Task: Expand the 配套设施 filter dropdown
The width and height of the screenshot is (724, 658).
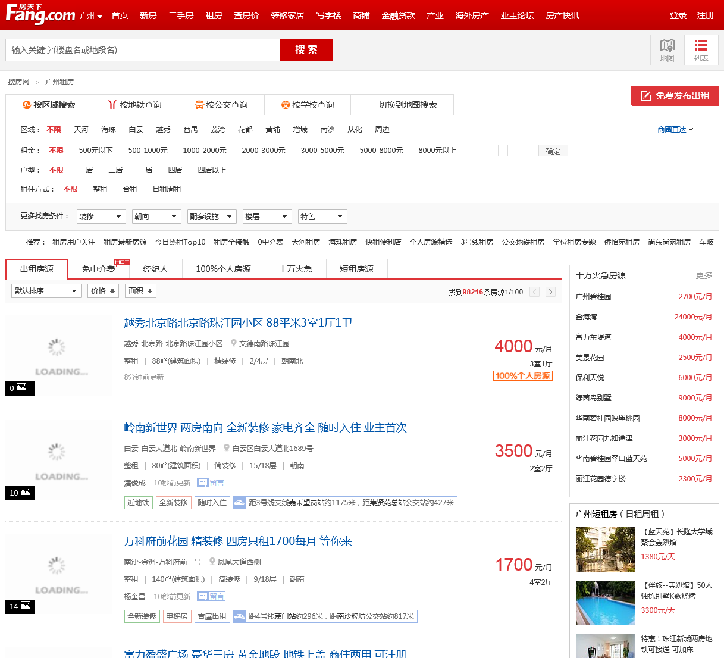Action: tap(212, 217)
